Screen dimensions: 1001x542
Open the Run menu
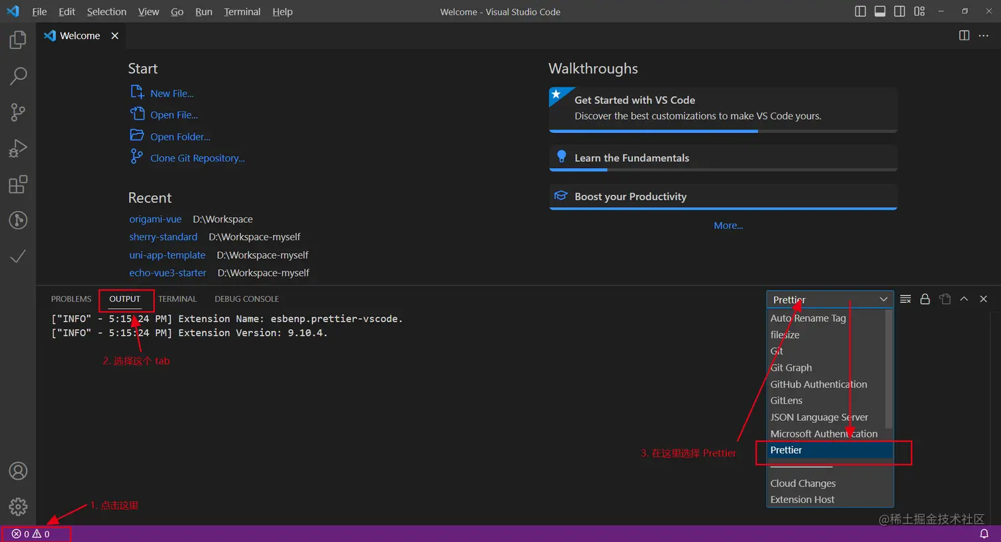pos(204,11)
